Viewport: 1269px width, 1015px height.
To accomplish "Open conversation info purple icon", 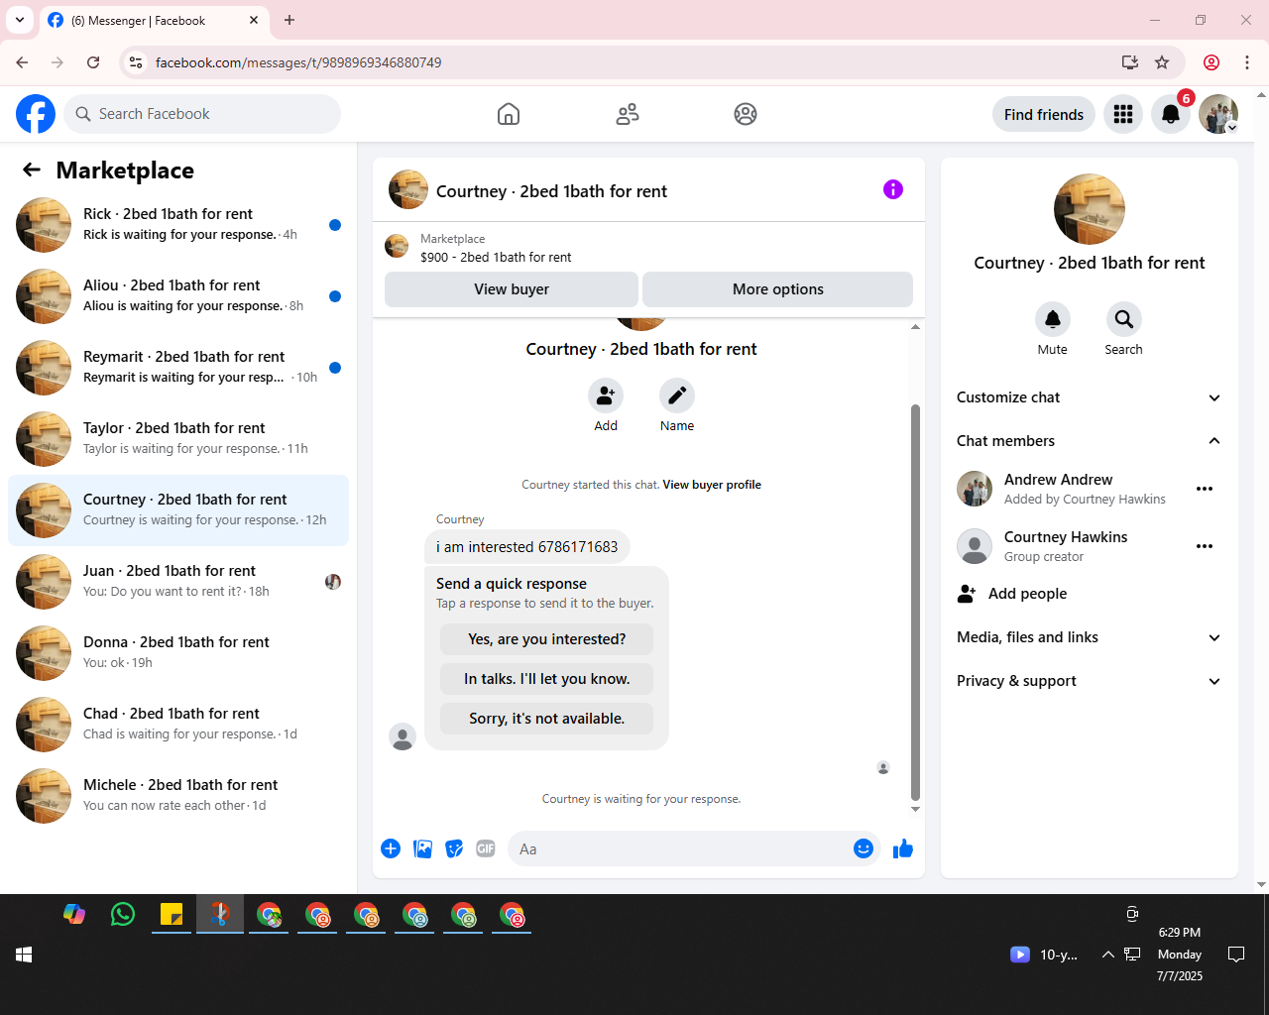I will (x=893, y=189).
